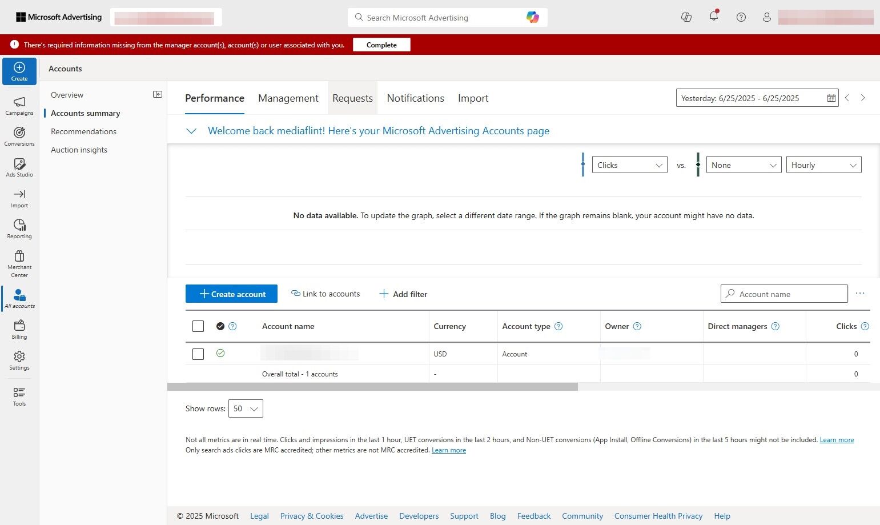The height and width of the screenshot is (525, 880).
Task: Toggle the Copilot lab icon near the bell
Action: (x=686, y=17)
